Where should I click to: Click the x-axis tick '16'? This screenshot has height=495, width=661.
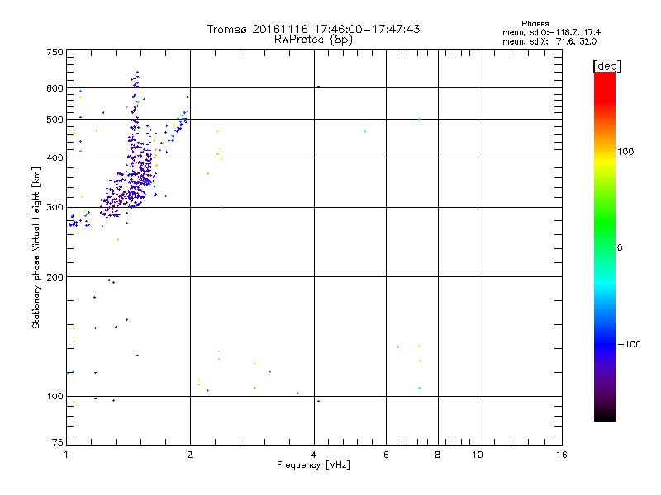562,455
